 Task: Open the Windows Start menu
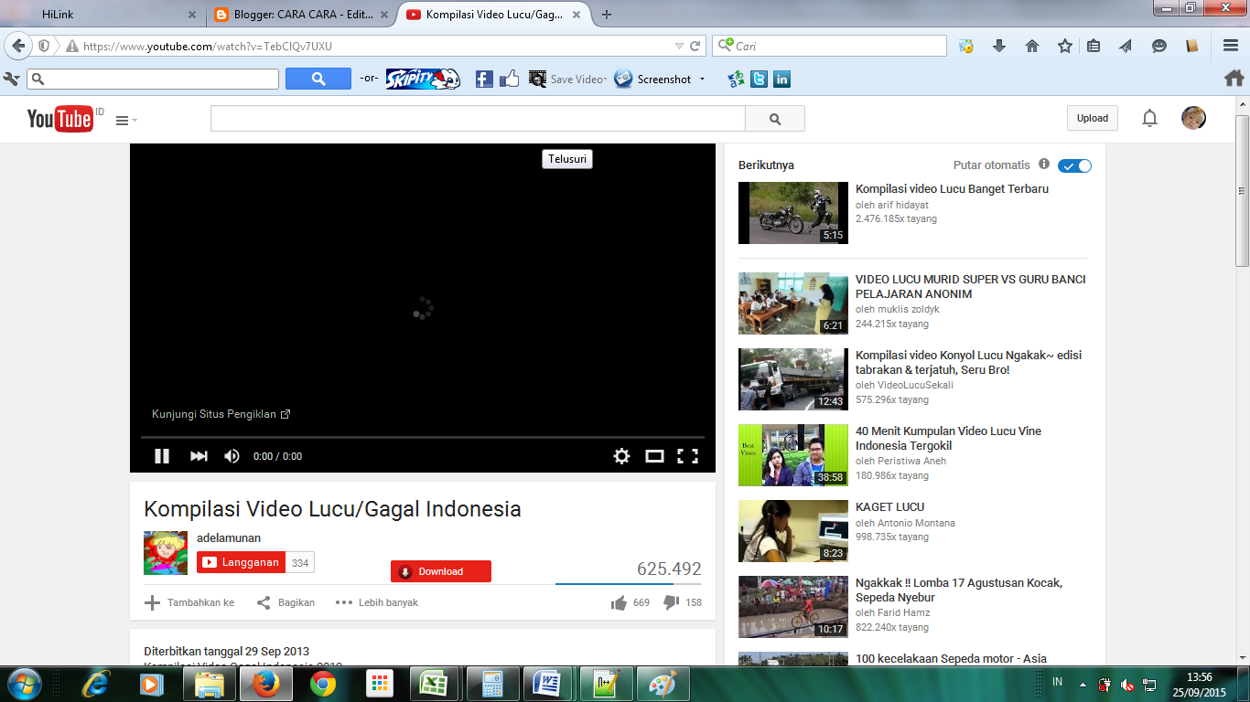pyautogui.click(x=23, y=684)
